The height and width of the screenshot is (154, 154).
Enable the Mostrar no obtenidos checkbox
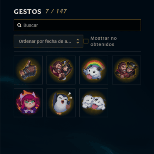tap(86, 41)
